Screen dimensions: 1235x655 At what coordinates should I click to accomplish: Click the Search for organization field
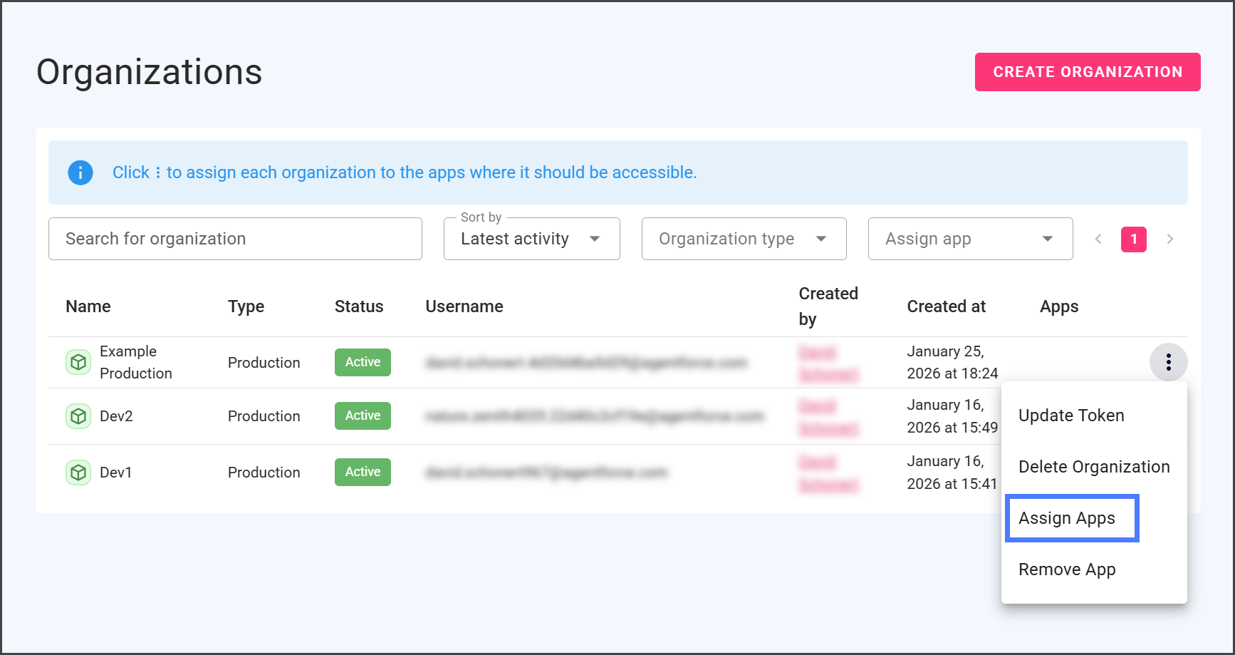point(235,239)
